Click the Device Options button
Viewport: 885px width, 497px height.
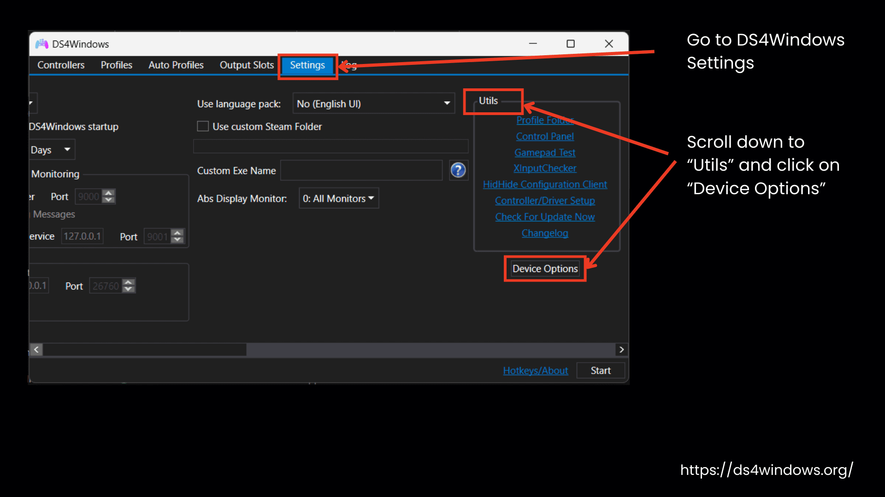tap(545, 269)
